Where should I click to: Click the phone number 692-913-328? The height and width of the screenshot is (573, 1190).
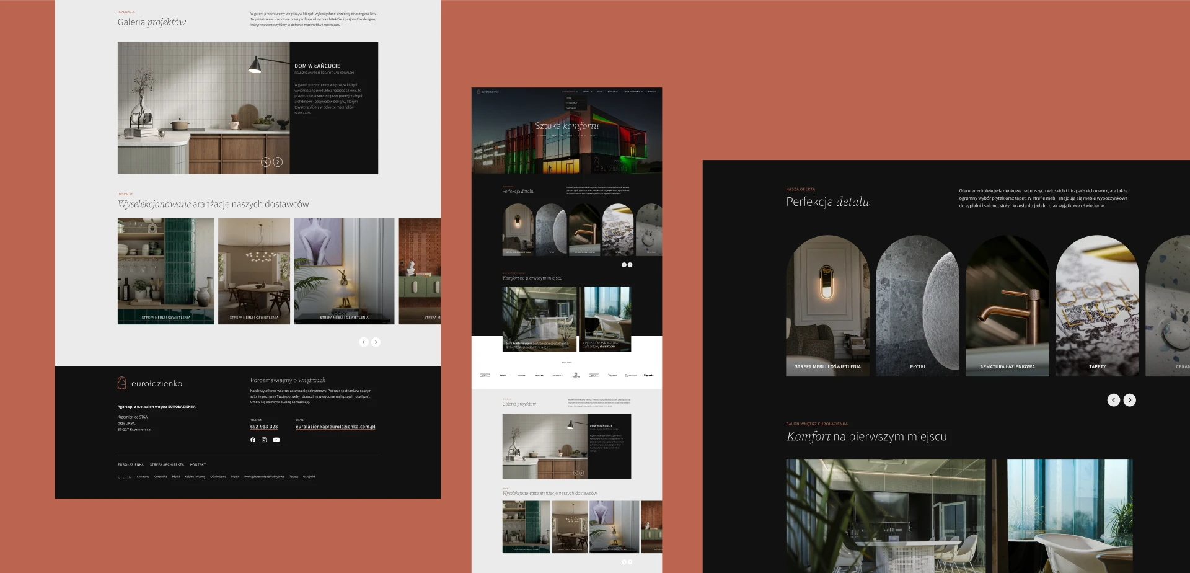(x=264, y=427)
